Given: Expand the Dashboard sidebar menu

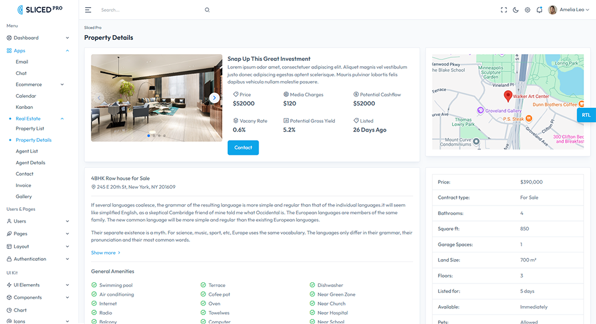Looking at the screenshot, I should 38,38.
